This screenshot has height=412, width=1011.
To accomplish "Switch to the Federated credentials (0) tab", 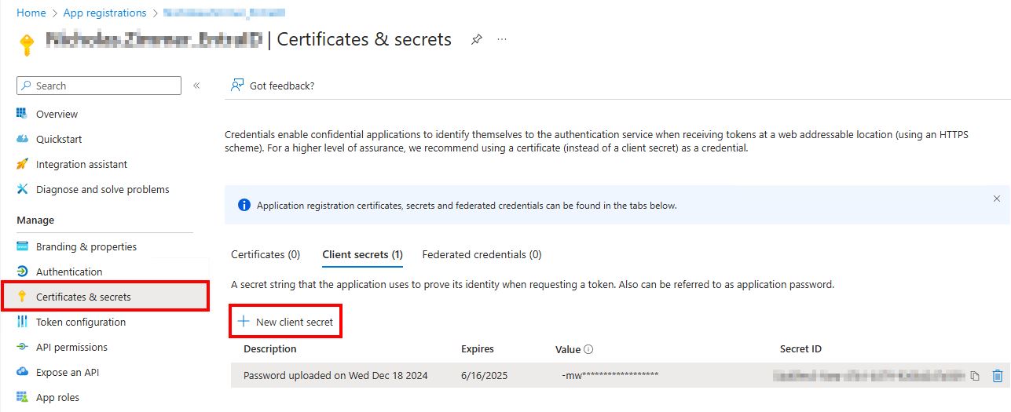I will (x=482, y=254).
